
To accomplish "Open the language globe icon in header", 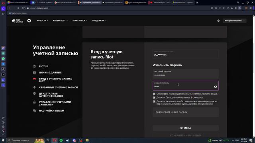I will coord(218,21).
